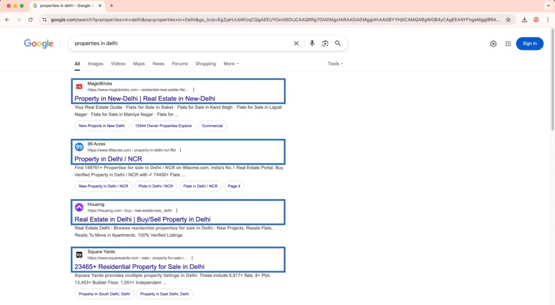The height and width of the screenshot is (305, 555).
Task: Open the Chrome profile icon
Action: click(x=536, y=20)
